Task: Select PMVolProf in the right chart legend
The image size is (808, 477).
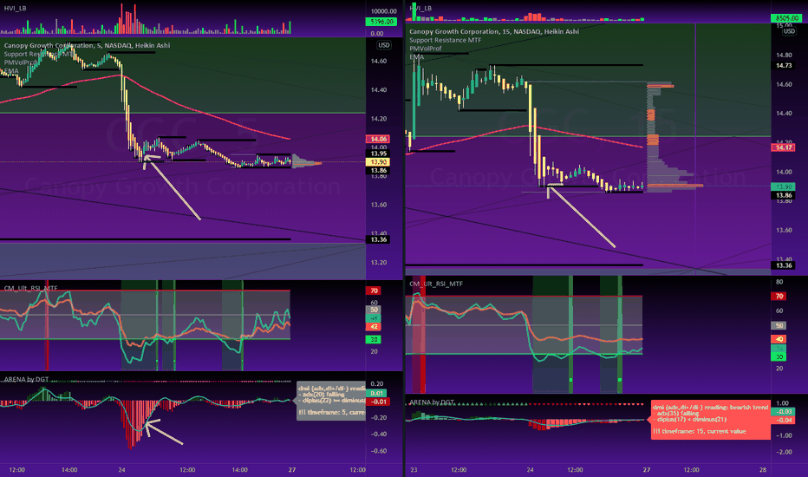Action: [425, 49]
